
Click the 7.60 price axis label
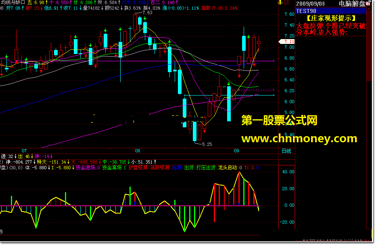click(289, 15)
